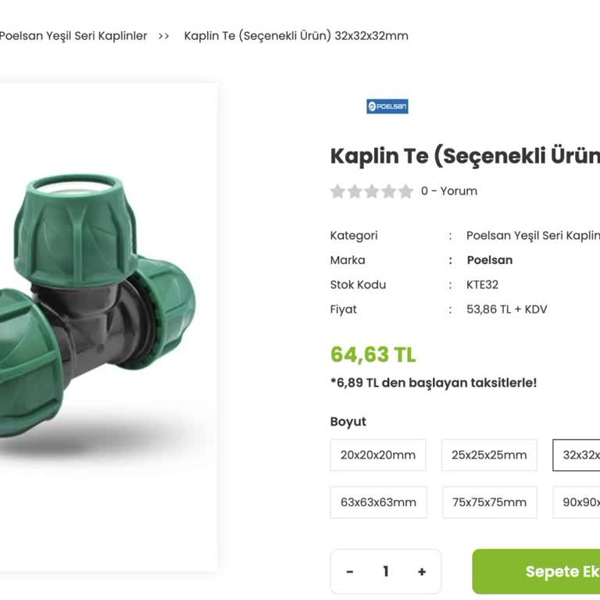
Task: Decrease quantity with the minus button
Action: (x=350, y=572)
